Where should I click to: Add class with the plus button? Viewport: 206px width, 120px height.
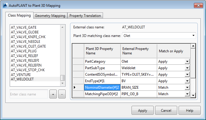pyautogui.click(x=53, y=94)
